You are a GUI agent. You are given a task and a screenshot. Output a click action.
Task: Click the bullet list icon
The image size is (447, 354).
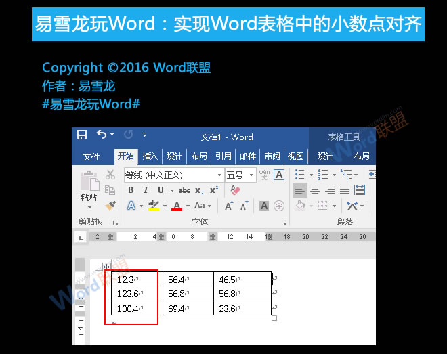[301, 175]
